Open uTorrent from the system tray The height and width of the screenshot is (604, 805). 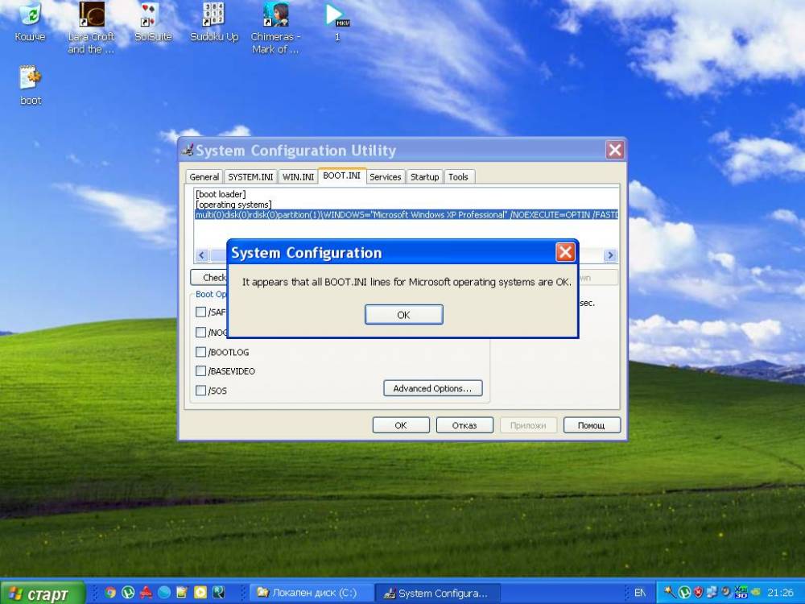click(x=684, y=592)
